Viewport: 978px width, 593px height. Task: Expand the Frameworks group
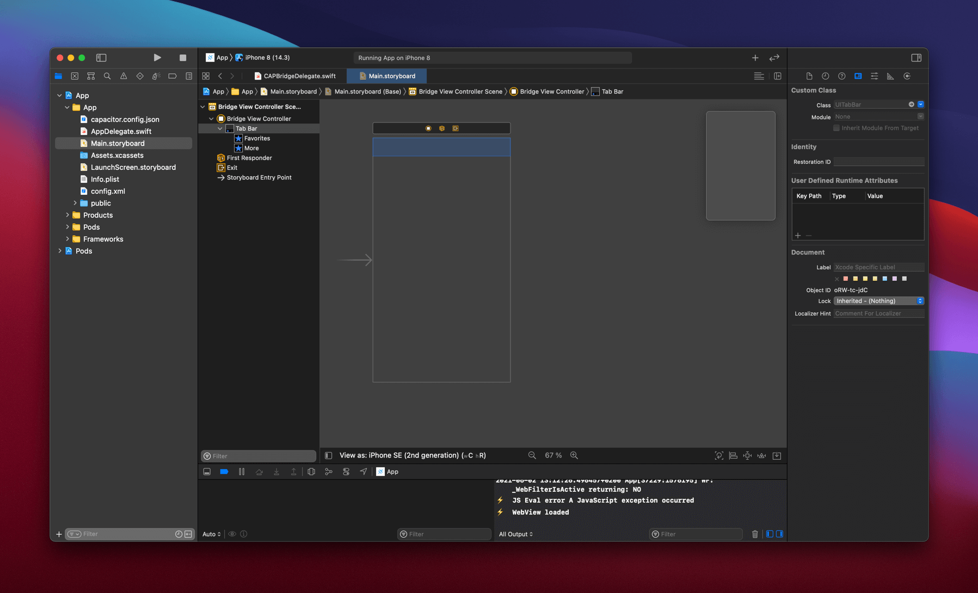click(67, 239)
